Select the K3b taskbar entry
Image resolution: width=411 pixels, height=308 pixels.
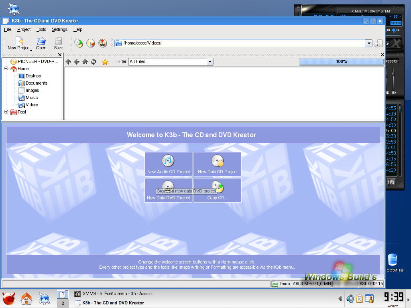pyautogui.click(x=109, y=303)
